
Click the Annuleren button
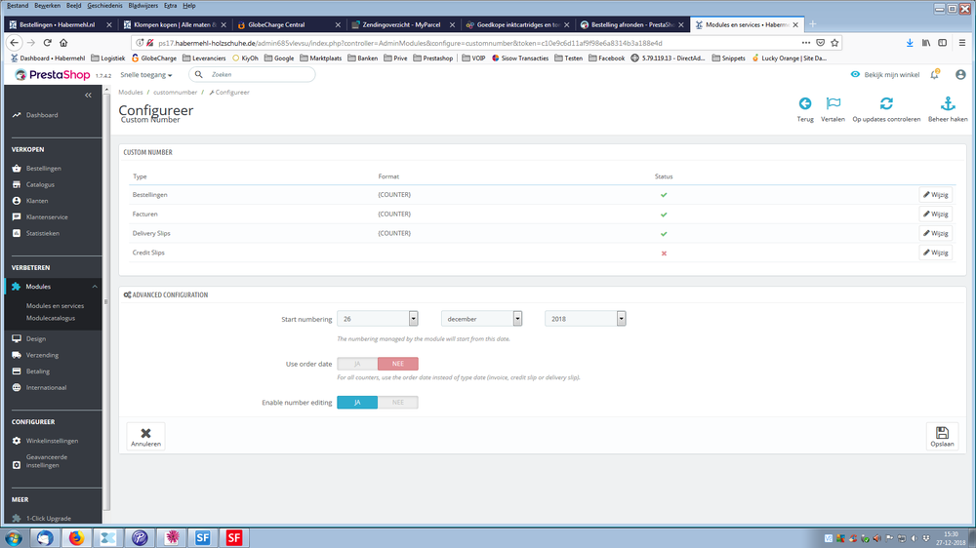point(145,437)
